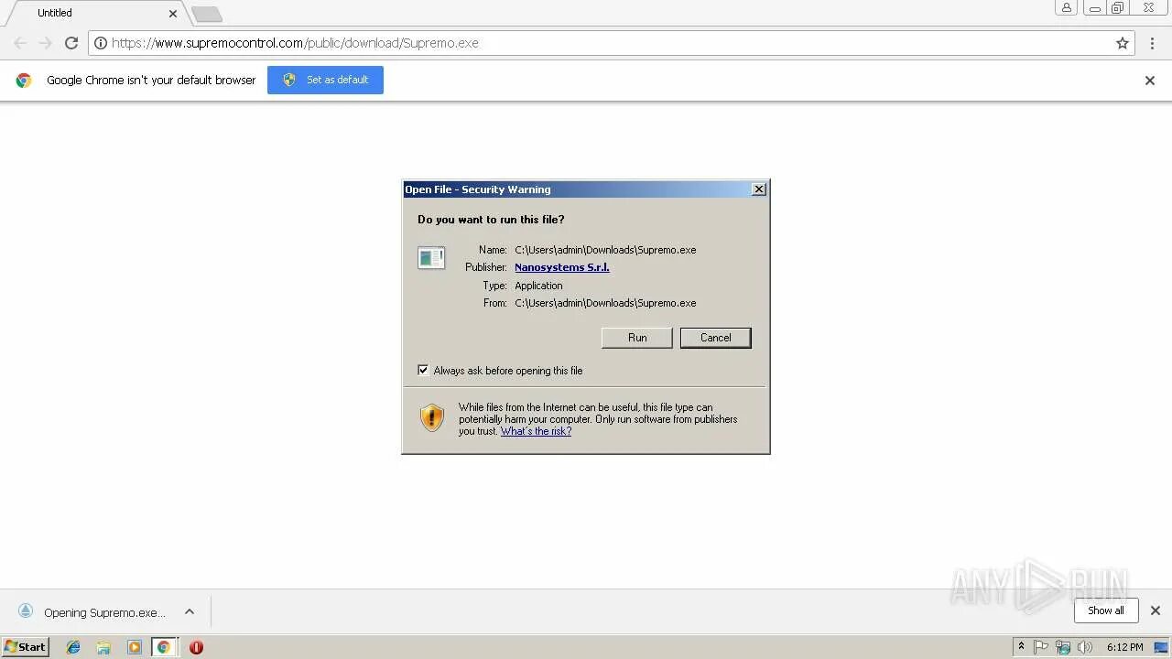Close the Security Warning dialog
Screen dimensions: 1172x659
[759, 189]
